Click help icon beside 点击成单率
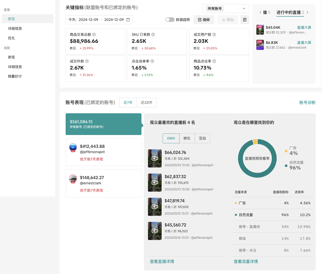The width and height of the screenshot is (322, 274). click(x=152, y=61)
